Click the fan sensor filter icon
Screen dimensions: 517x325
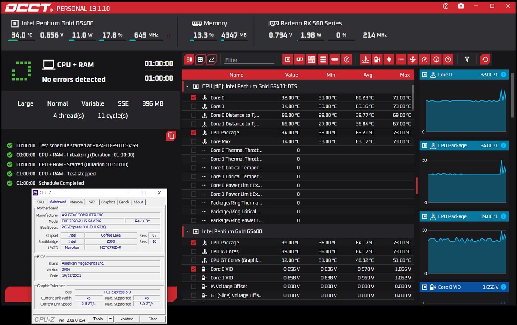pyautogui.click(x=412, y=59)
